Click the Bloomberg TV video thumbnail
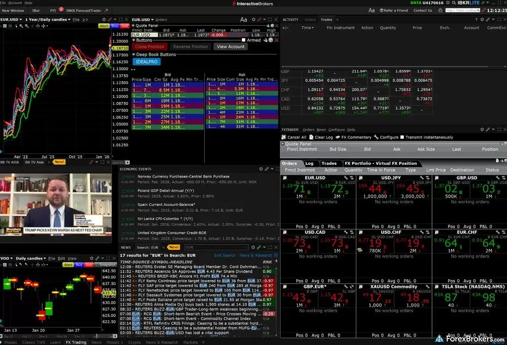 (56, 204)
